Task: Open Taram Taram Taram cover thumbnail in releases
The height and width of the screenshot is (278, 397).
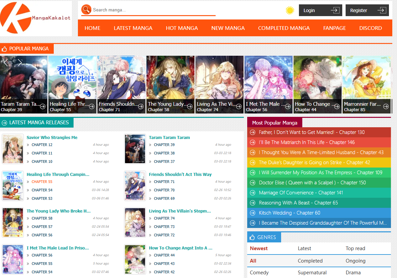Action: coord(135,149)
